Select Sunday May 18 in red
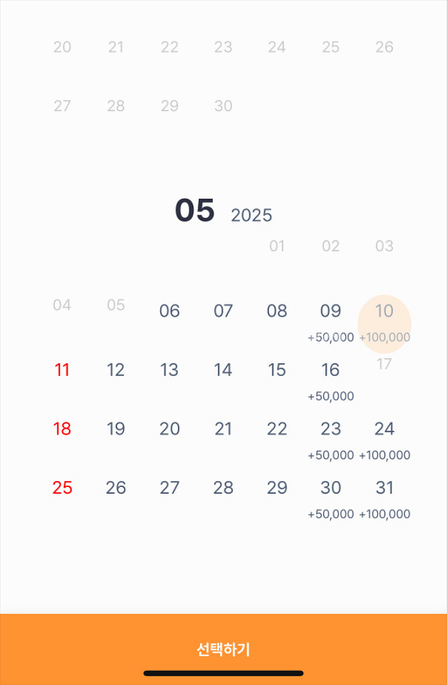 click(x=62, y=429)
